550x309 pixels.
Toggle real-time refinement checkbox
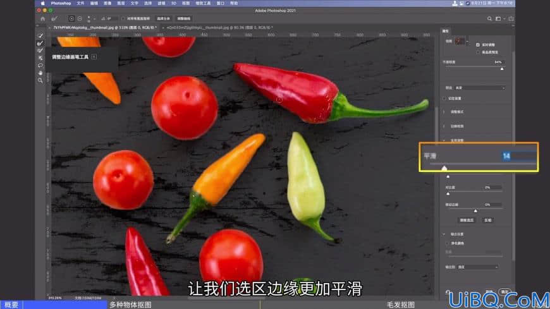pyautogui.click(x=478, y=45)
